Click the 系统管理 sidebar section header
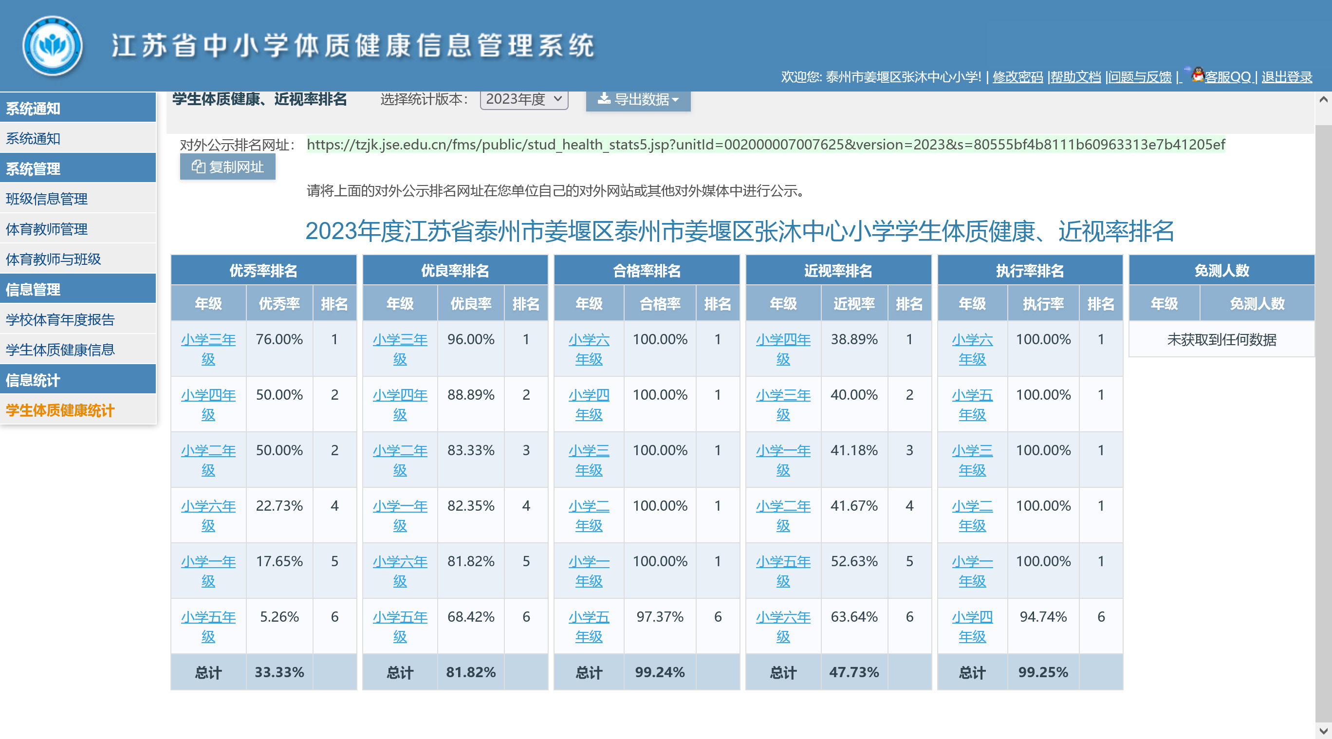This screenshot has height=739, width=1332. point(77,168)
